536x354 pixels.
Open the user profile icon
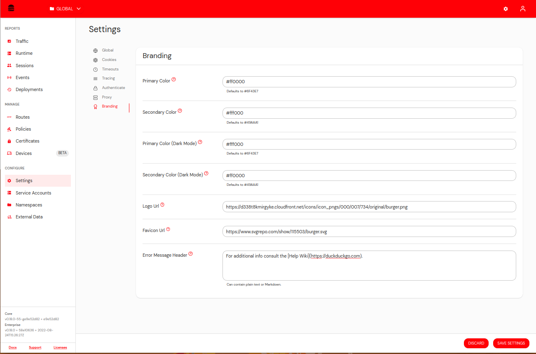tap(522, 9)
